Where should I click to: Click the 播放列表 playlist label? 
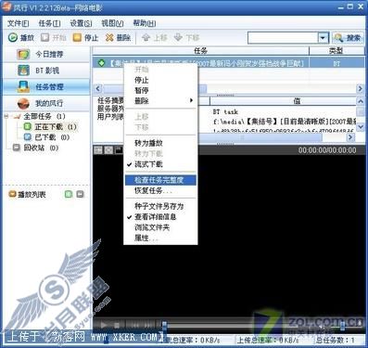(x=32, y=194)
